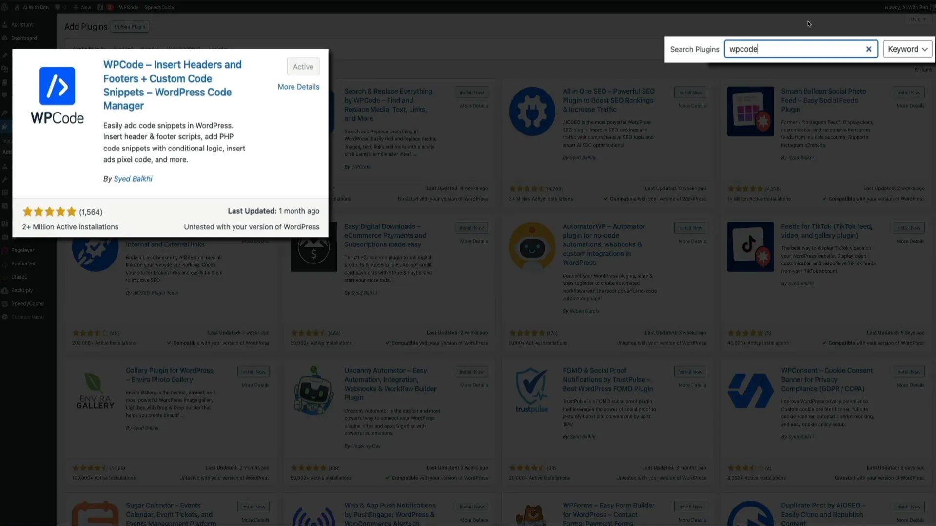The height and width of the screenshot is (526, 936).
Task: Click the home icon beside AI With Ben
Action: point(18,7)
